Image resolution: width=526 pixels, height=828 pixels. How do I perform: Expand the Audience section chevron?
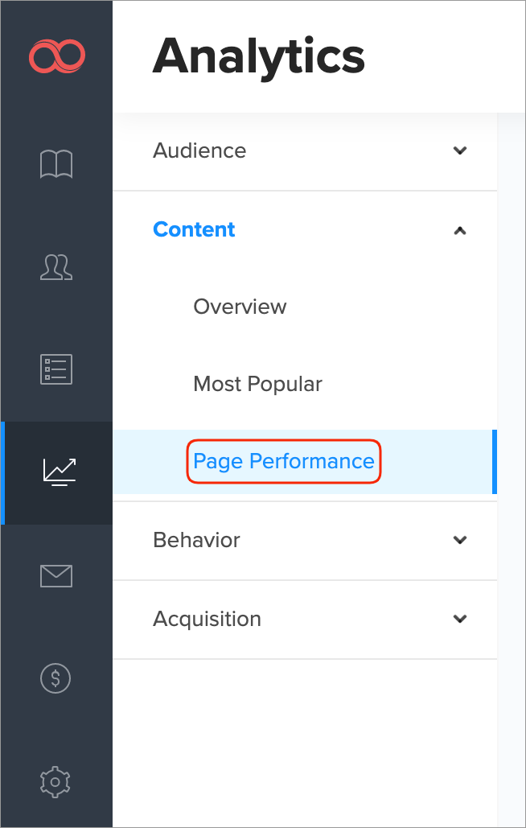click(460, 150)
